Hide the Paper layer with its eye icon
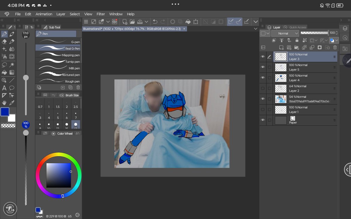Screen dimensions: 351x219 click(x=263, y=120)
